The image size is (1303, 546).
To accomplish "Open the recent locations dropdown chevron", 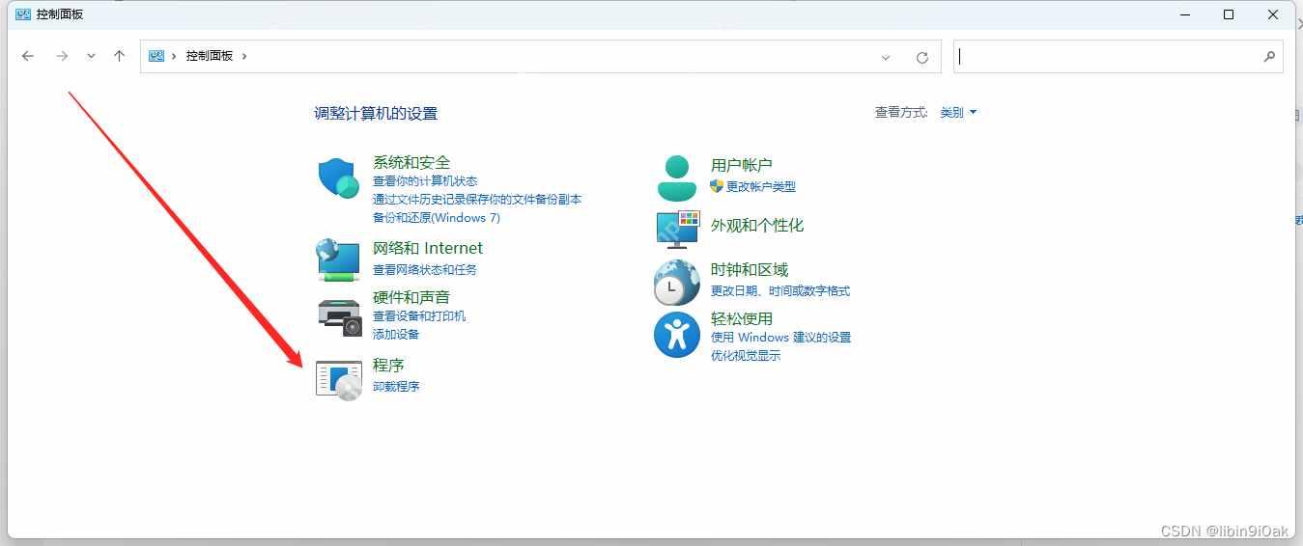I will click(91, 56).
